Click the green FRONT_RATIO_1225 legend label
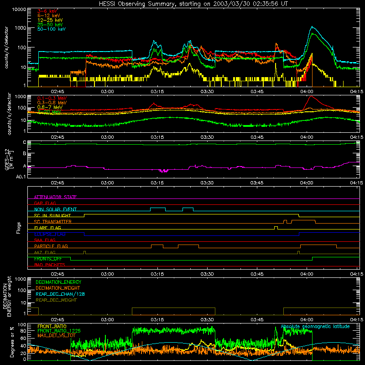The height and width of the screenshot is (365, 365). [x=59, y=331]
